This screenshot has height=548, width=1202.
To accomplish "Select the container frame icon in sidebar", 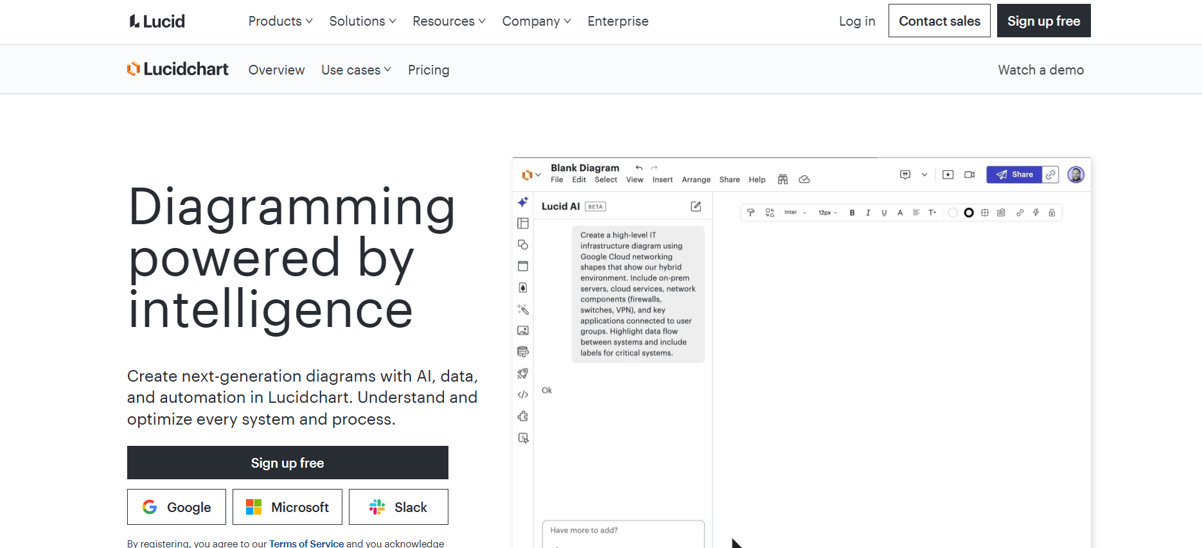I will click(x=523, y=266).
